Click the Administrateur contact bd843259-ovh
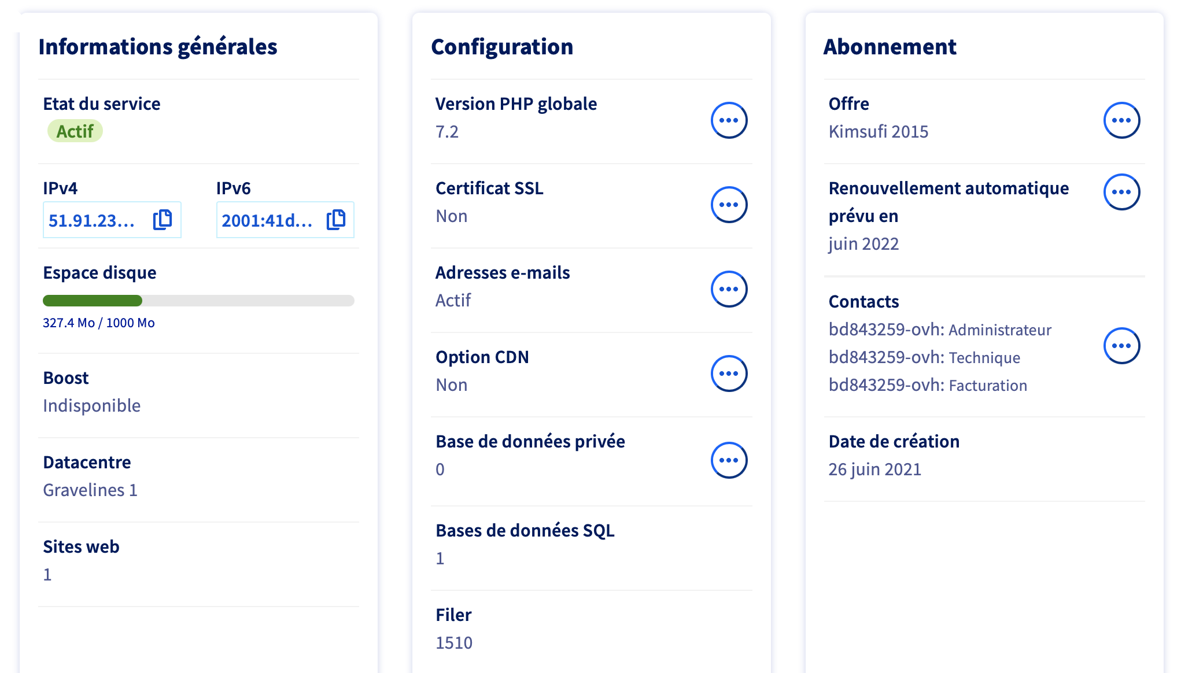Viewport: 1181px width, 673px height. 939,330
